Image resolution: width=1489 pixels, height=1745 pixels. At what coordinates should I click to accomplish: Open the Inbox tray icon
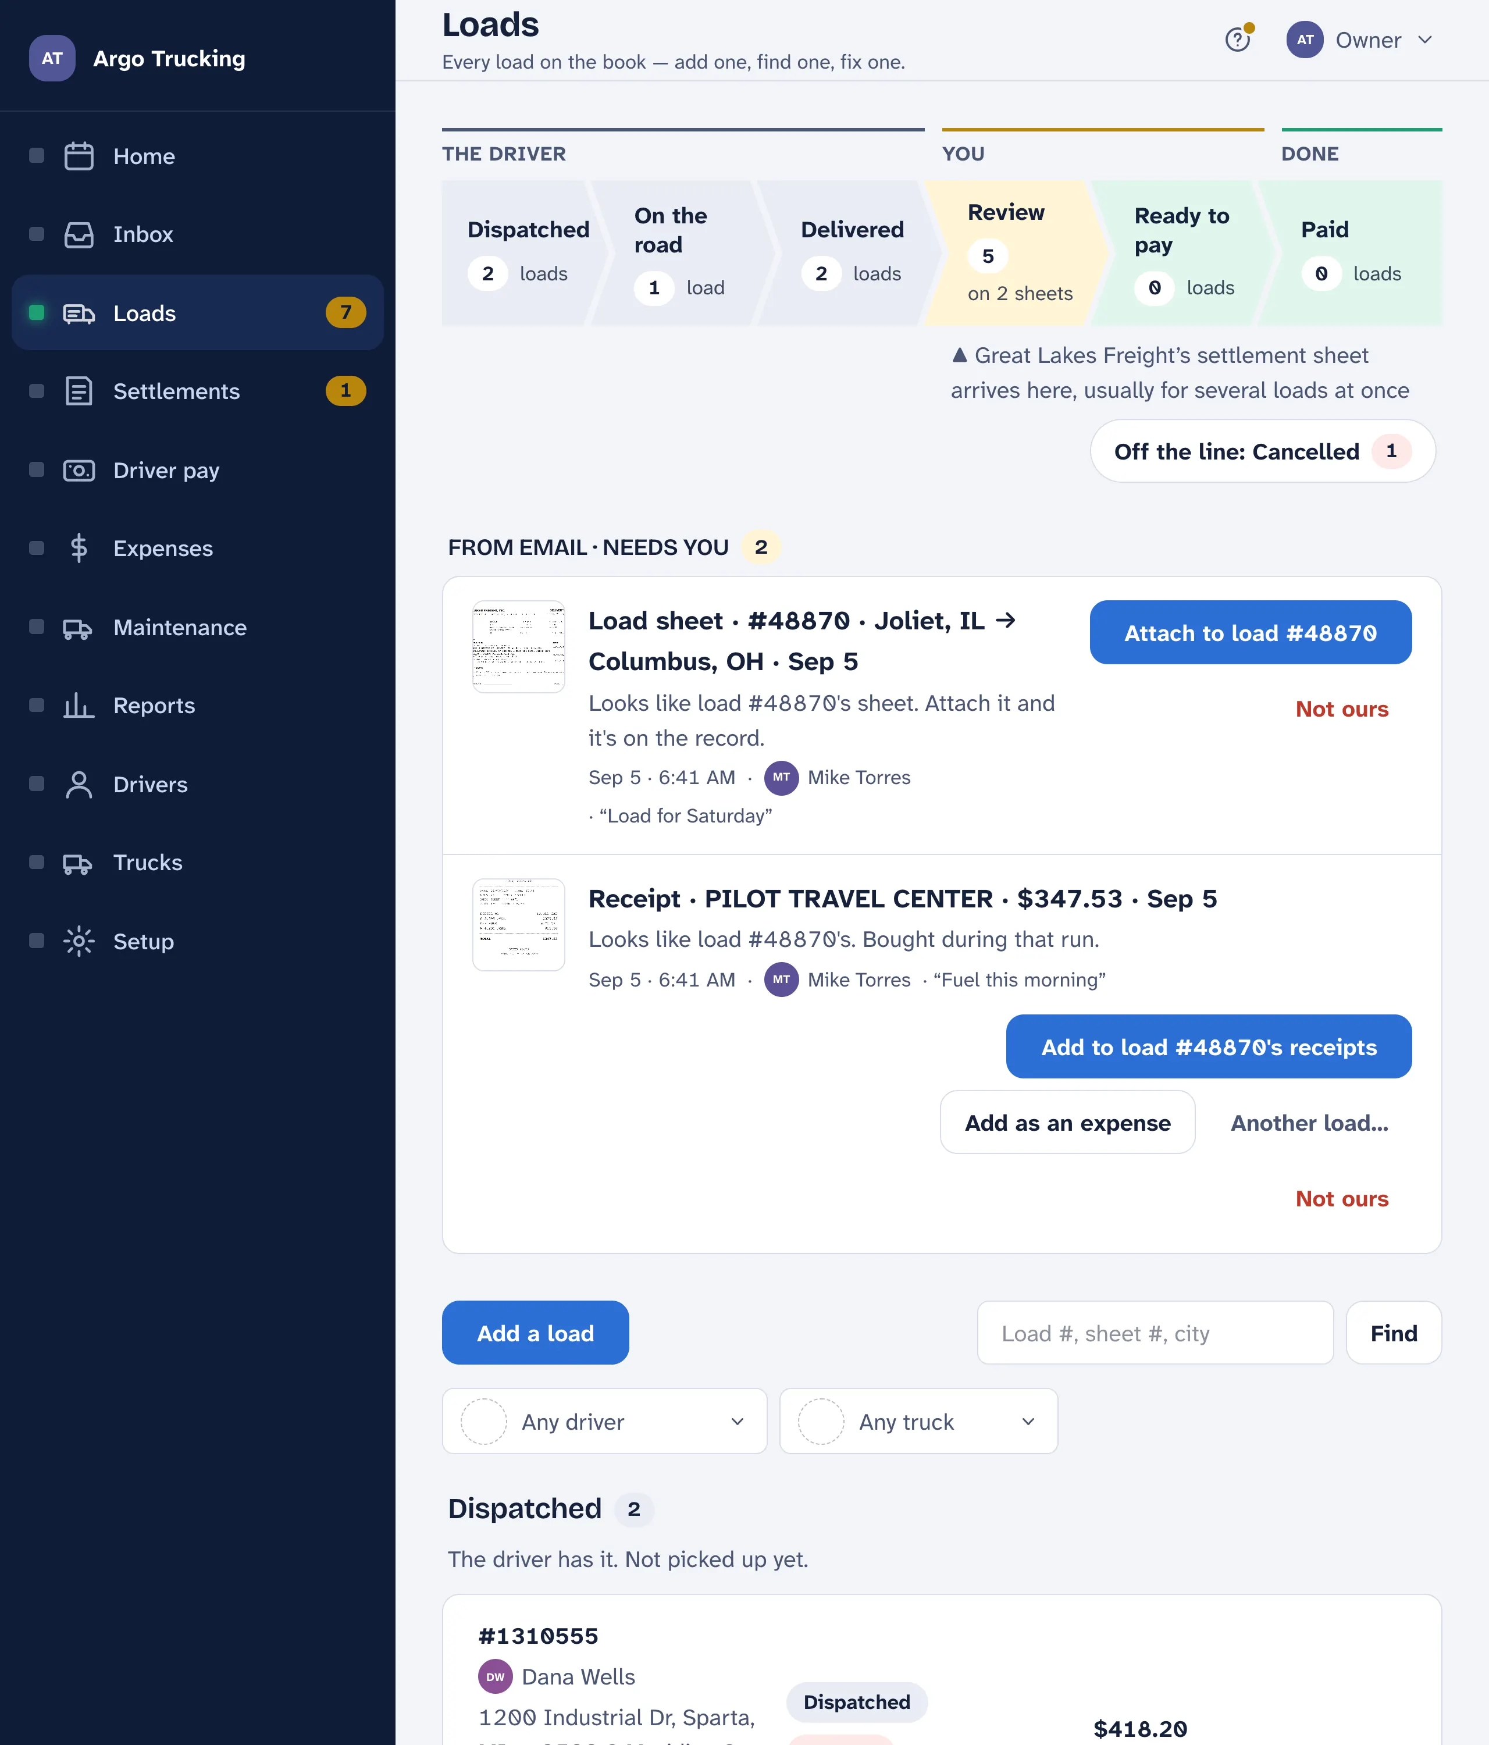[79, 235]
